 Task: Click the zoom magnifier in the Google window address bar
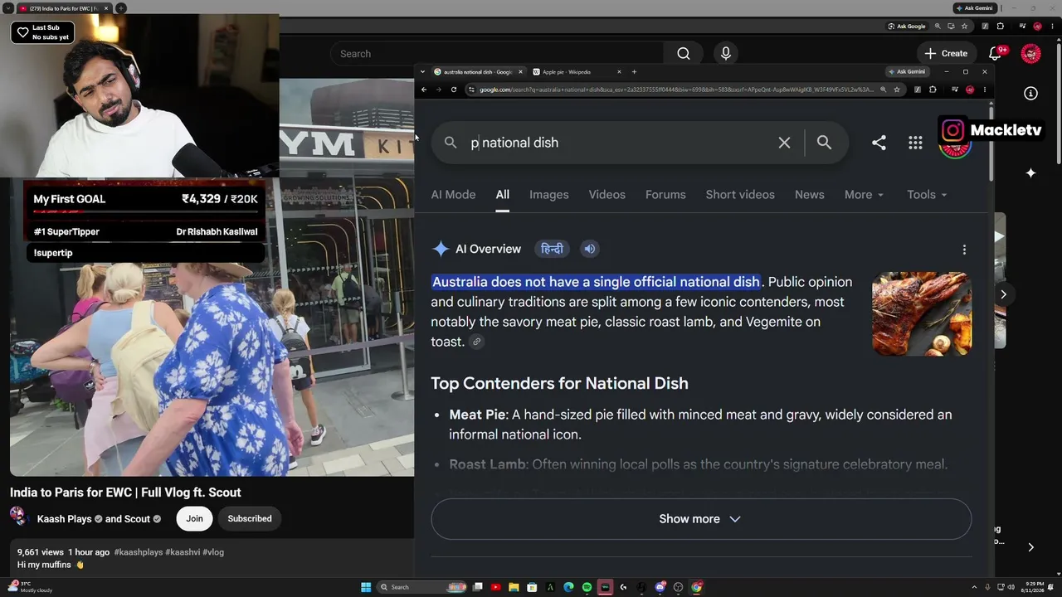(x=883, y=90)
